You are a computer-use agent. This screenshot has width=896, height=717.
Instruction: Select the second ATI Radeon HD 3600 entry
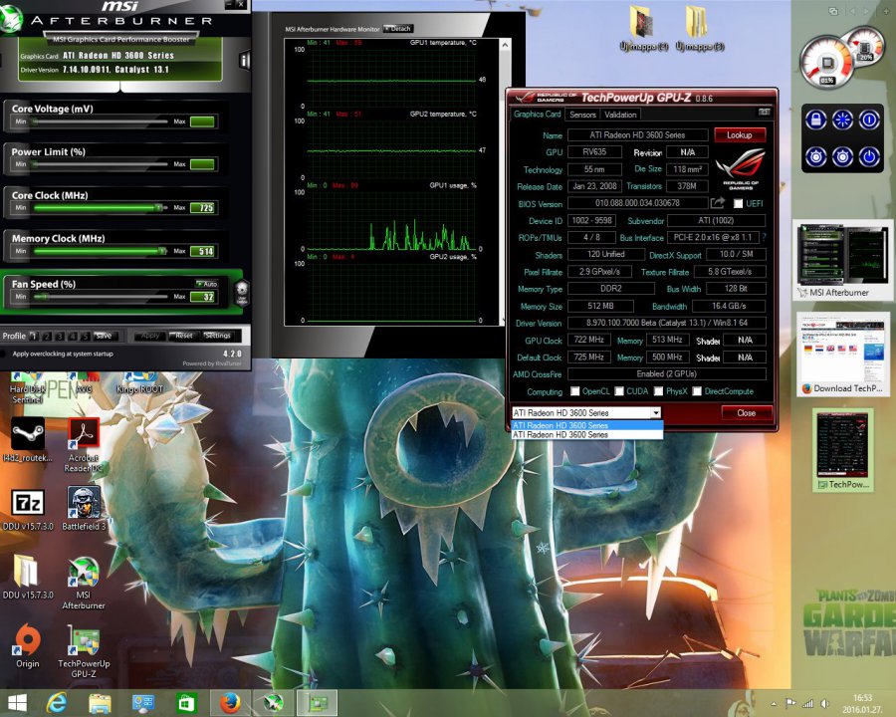click(586, 434)
